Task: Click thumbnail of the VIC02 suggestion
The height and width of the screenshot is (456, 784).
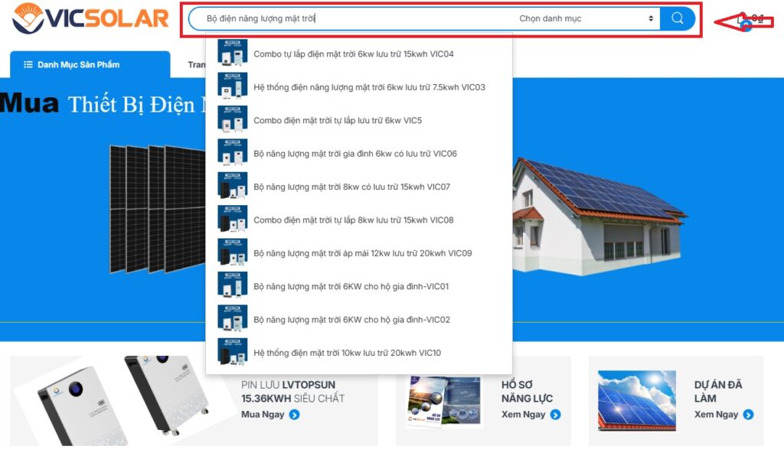Action: point(233,318)
